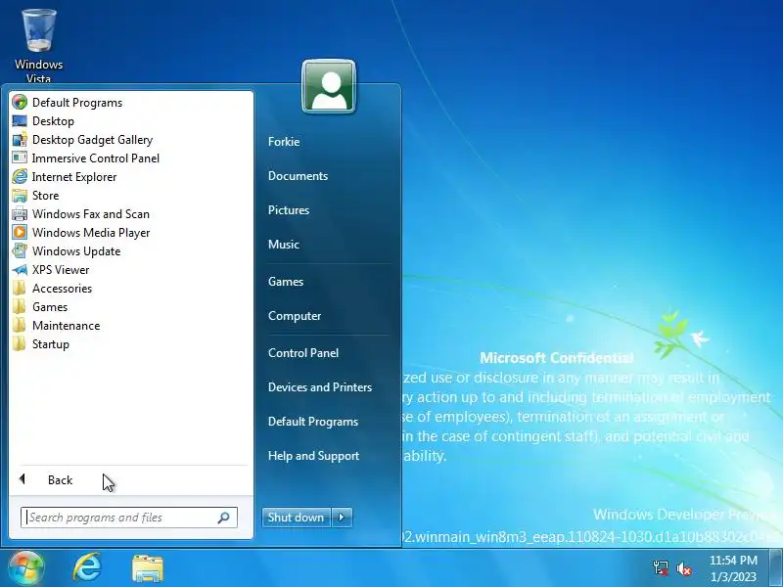Click the user account picture
Viewport: 783px width, 587px height.
tap(329, 86)
